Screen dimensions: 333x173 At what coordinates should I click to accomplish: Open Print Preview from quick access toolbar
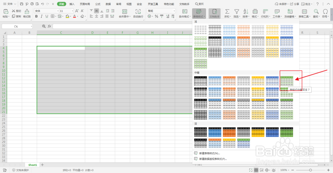37,4
